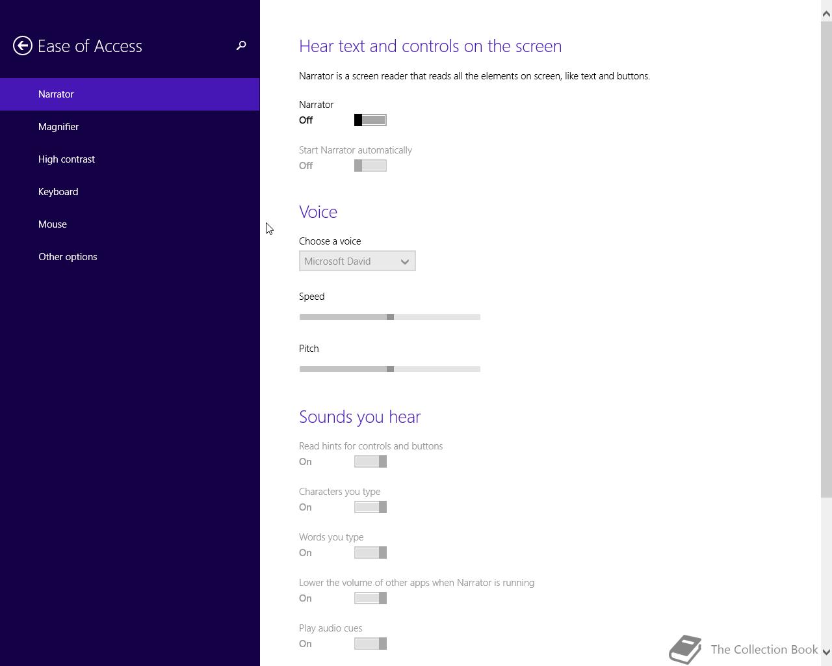Turn on the Narrator switch
This screenshot has width=832, height=666.
click(370, 120)
